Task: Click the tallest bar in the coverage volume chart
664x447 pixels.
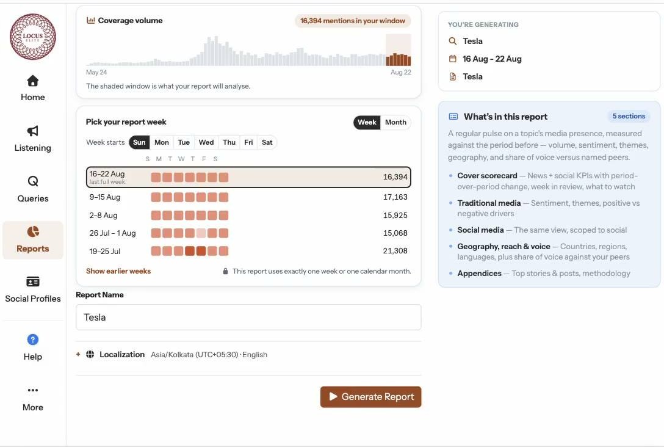Action: pos(216,51)
